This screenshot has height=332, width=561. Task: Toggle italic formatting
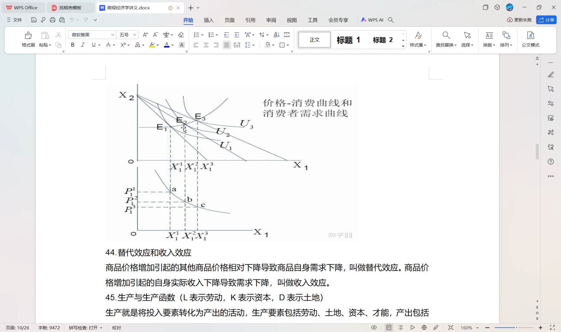[83, 45]
